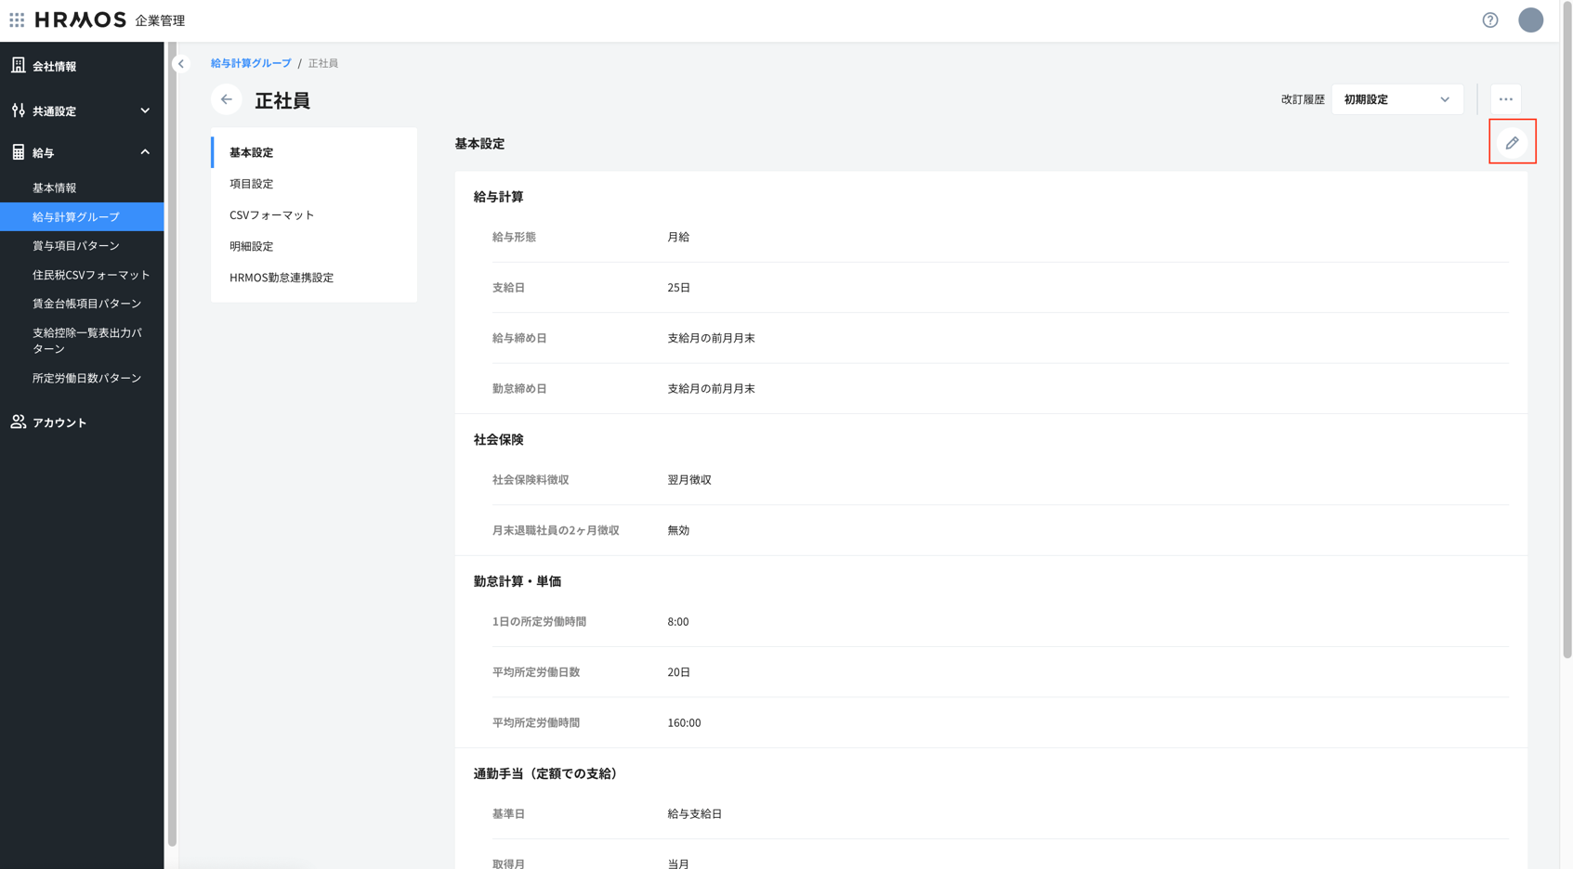Collapse the sidebar with the chevron handle
The height and width of the screenshot is (869, 1573).
[x=181, y=64]
